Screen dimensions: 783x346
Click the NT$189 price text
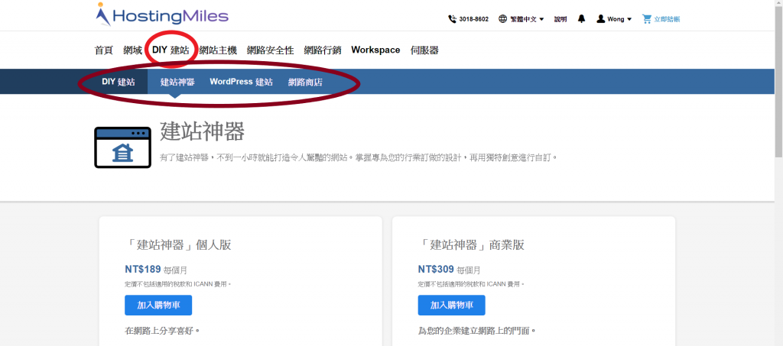coord(143,270)
